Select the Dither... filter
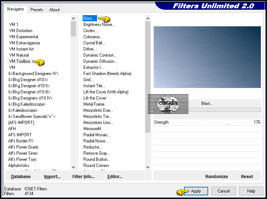The height and width of the screenshot is (199, 267). [90, 49]
